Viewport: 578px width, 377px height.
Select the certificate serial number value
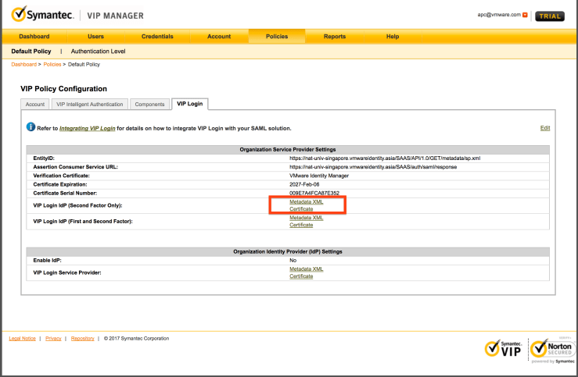click(314, 193)
